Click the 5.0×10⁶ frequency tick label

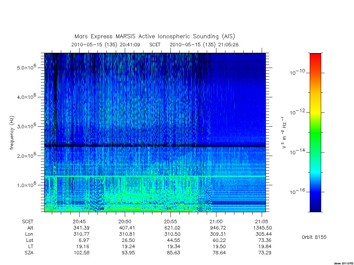26,67
